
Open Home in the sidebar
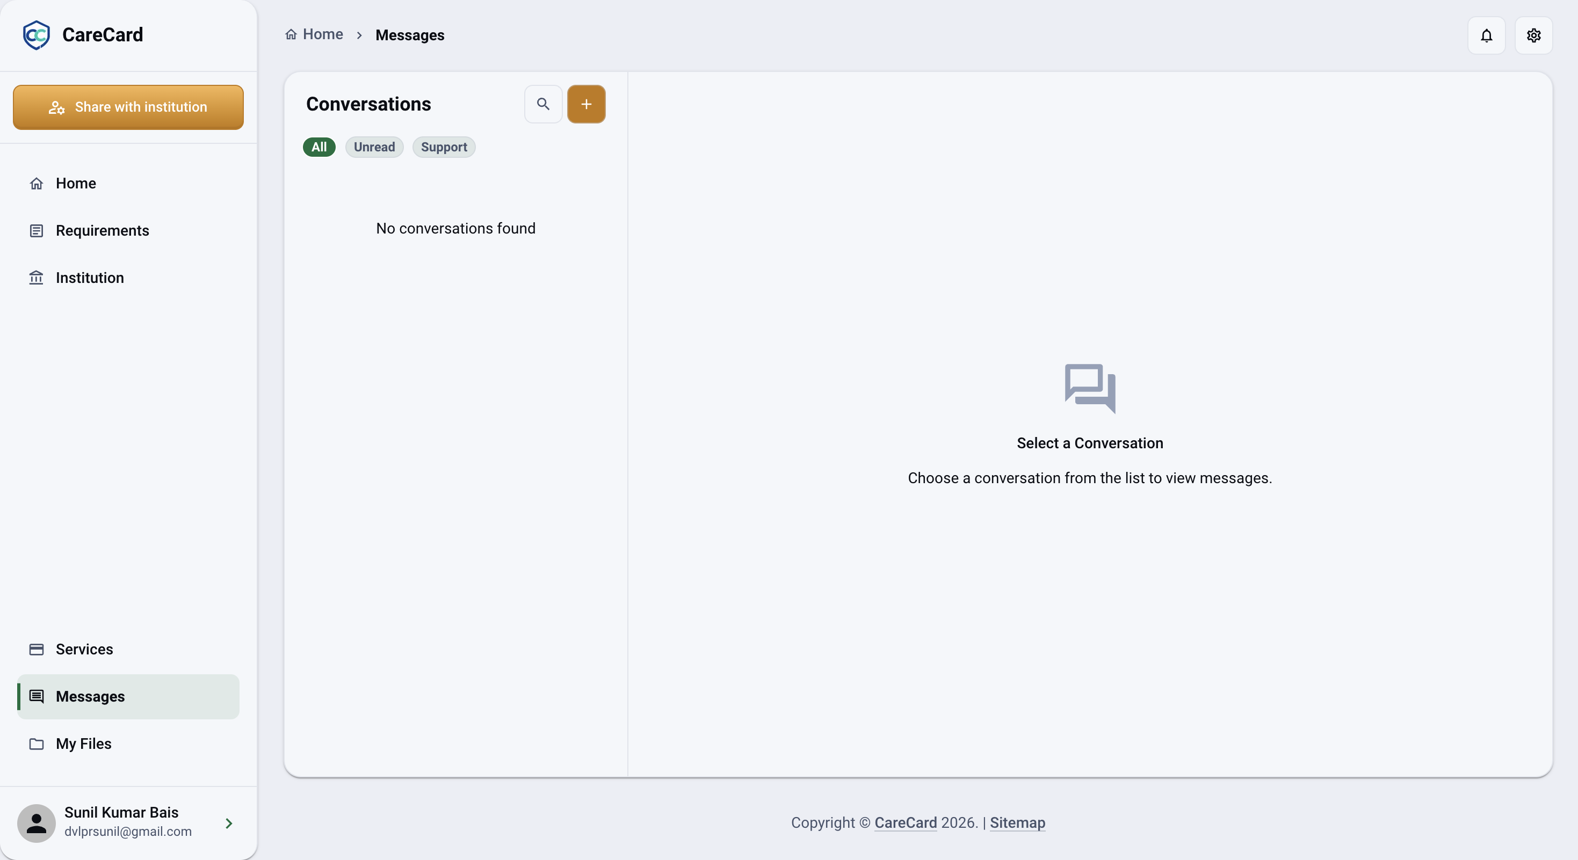128,184
